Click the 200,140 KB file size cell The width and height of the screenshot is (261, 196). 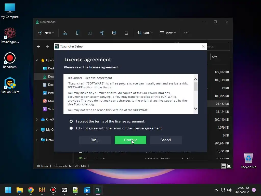222,120
